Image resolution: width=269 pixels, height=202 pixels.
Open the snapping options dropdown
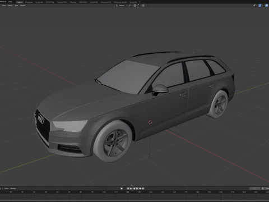[x=138, y=6]
